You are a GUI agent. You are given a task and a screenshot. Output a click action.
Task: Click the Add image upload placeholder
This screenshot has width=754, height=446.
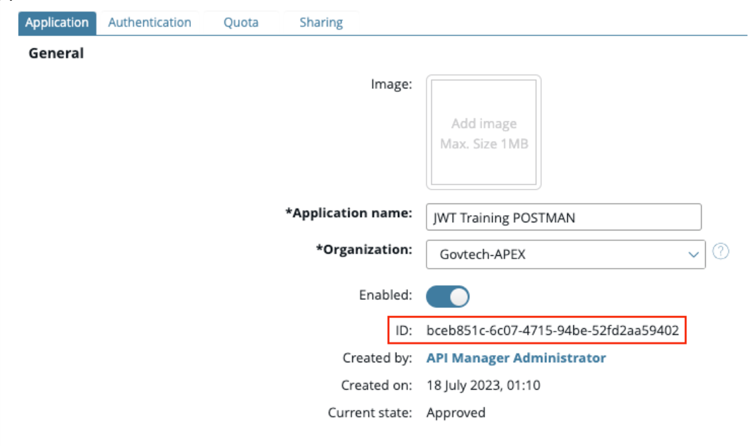[x=483, y=132]
